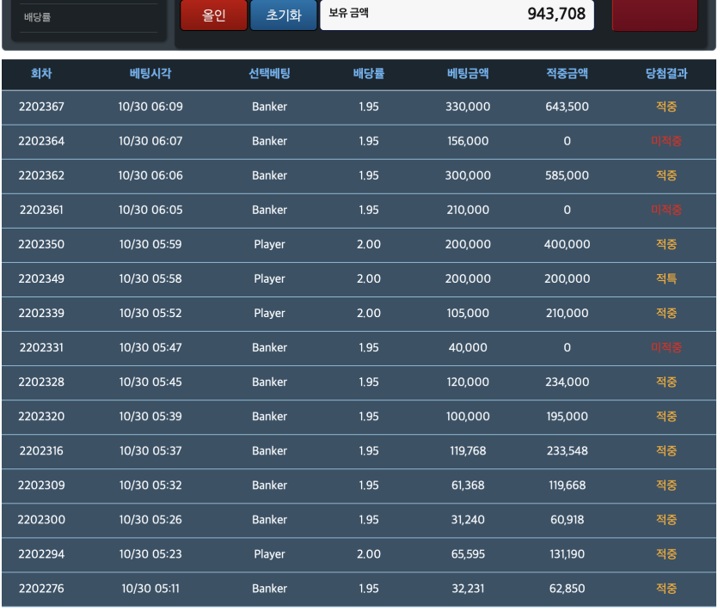The image size is (718, 611).
Task: Select round 2202331 row number
Action: [x=41, y=347]
